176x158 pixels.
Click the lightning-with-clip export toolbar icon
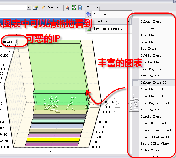tap(67, 8)
